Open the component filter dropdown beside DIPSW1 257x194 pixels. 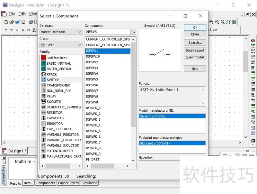click(133, 32)
